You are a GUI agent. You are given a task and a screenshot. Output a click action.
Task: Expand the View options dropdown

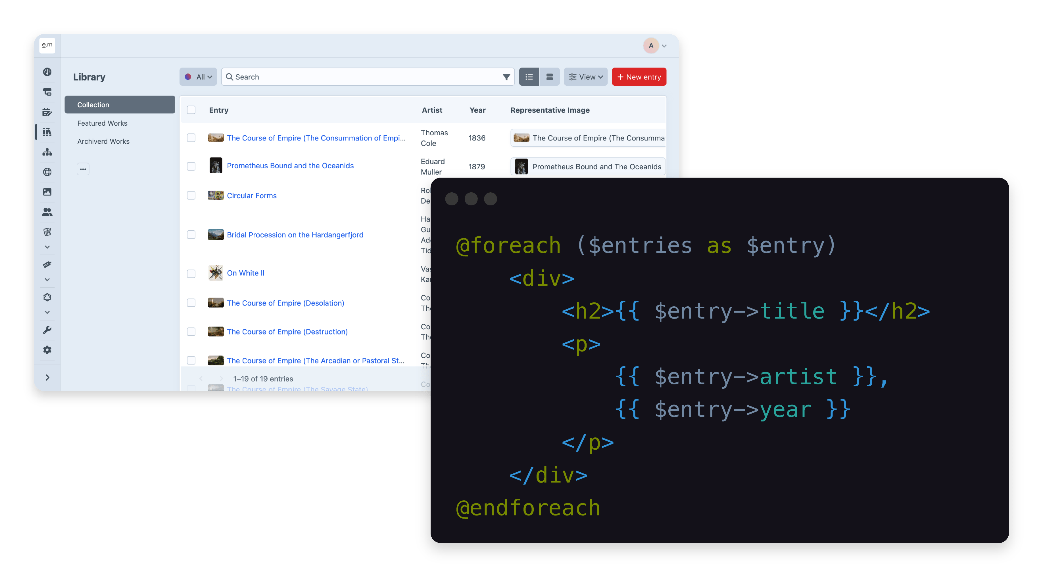pyautogui.click(x=585, y=77)
